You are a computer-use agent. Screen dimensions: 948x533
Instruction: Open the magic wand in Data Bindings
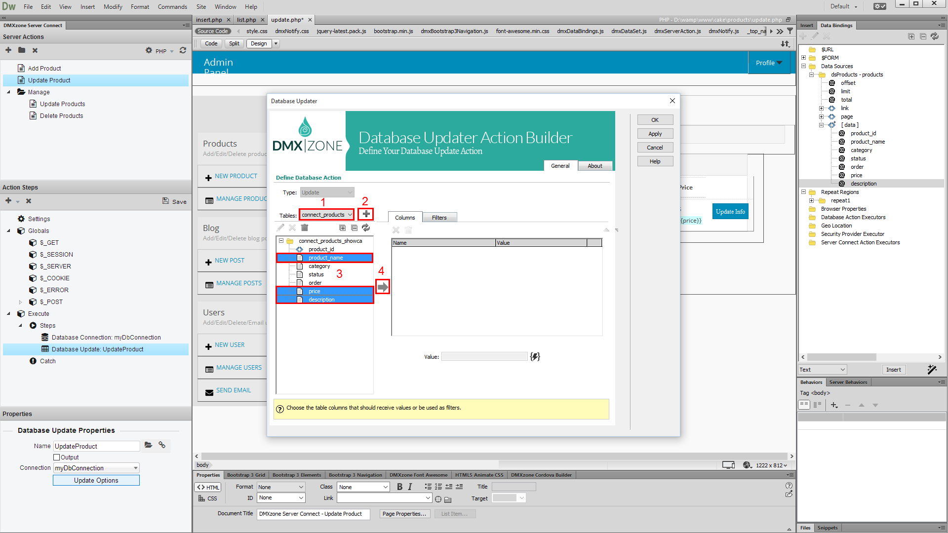point(932,369)
